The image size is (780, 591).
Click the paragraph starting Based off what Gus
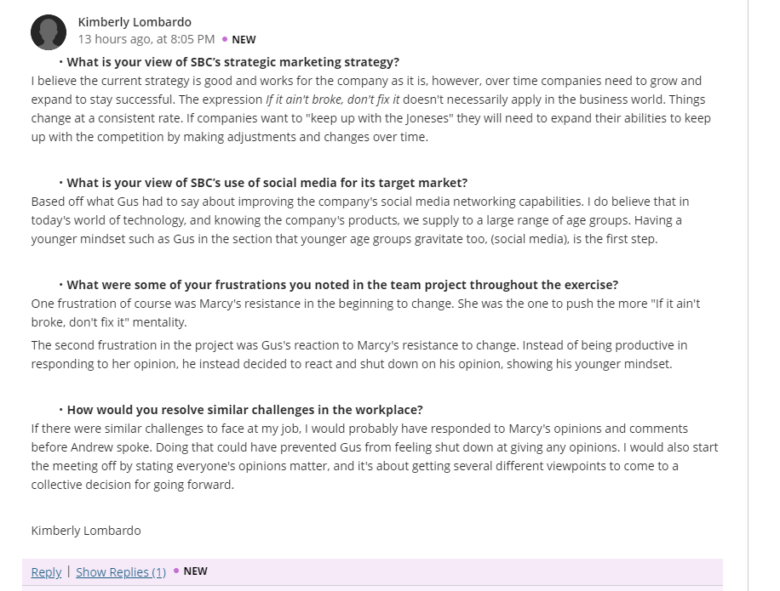pos(360,220)
